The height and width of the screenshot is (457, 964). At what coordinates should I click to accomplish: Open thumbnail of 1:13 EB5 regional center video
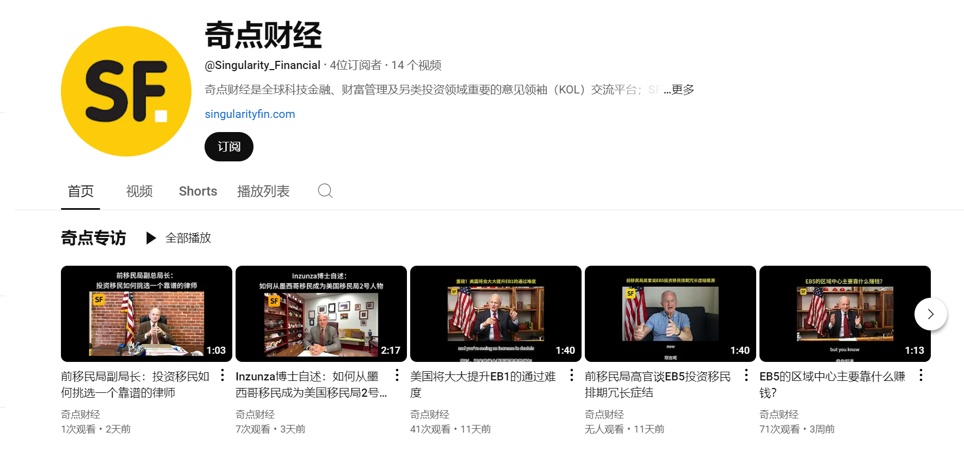pos(845,314)
